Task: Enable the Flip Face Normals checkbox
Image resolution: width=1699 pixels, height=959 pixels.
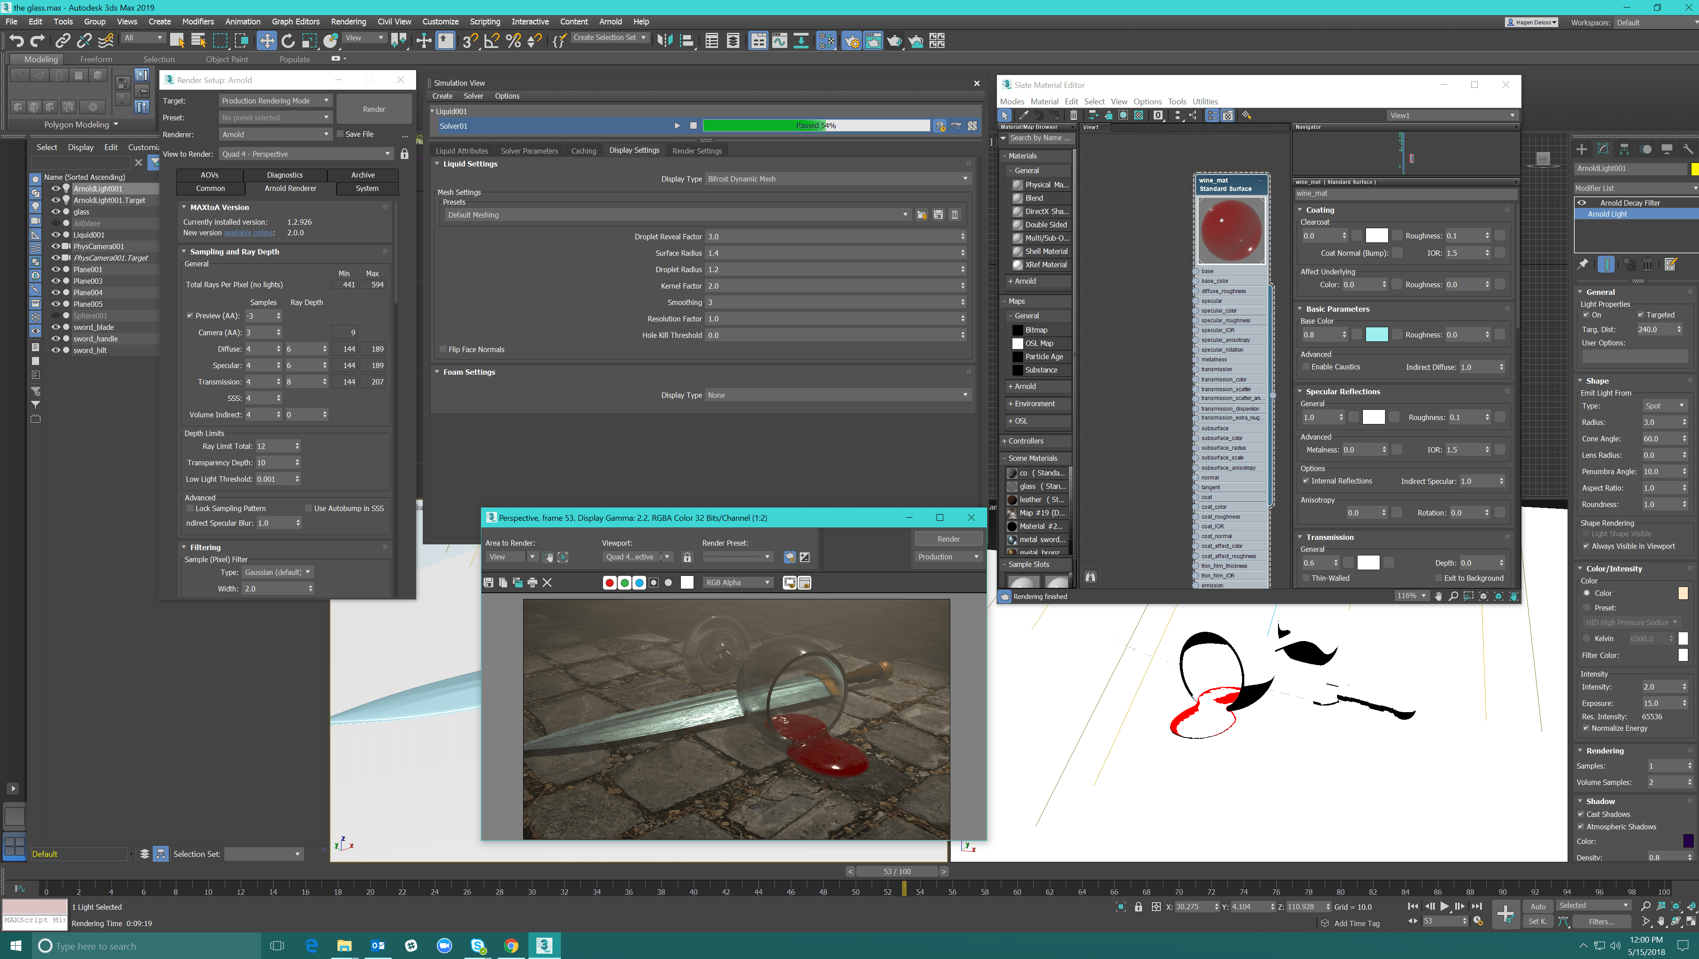Action: click(x=443, y=349)
